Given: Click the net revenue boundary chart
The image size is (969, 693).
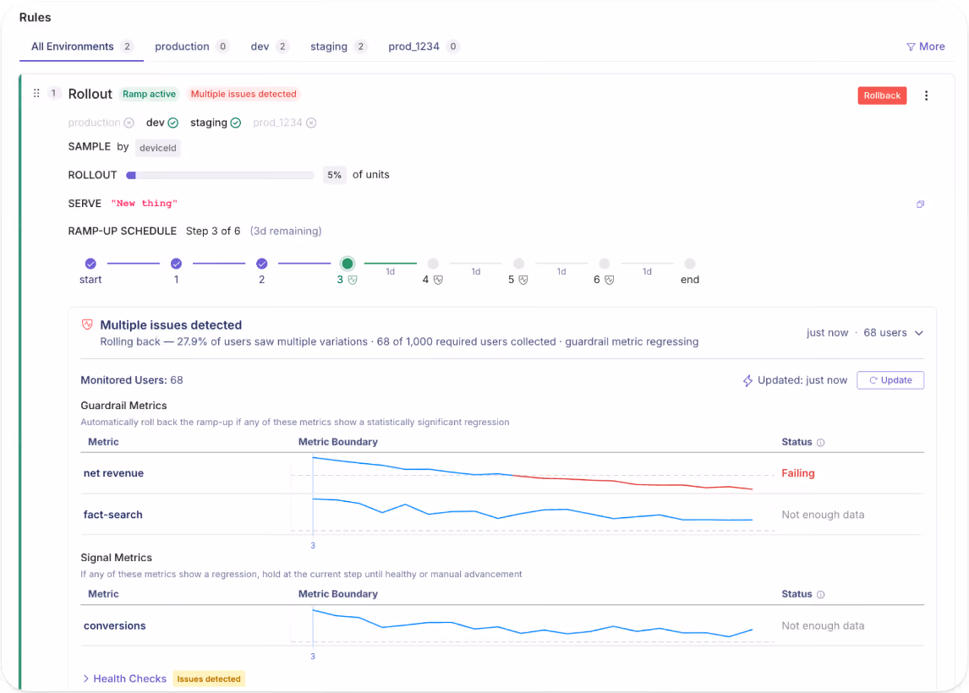Looking at the screenshot, I should click(532, 473).
